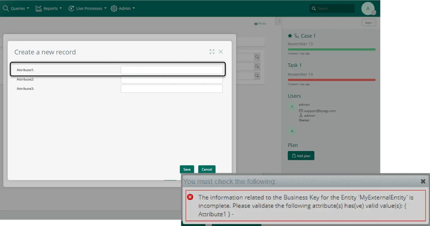Click the Owner role label

[x=304, y=120]
